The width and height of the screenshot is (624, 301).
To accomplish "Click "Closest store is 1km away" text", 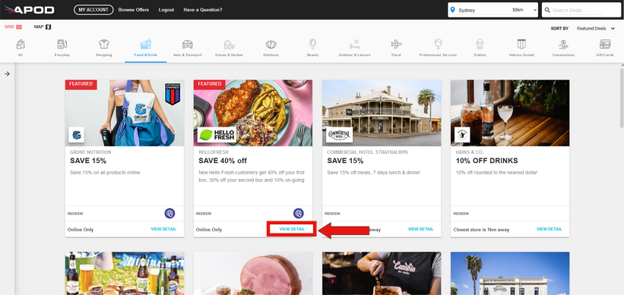I will (481, 230).
